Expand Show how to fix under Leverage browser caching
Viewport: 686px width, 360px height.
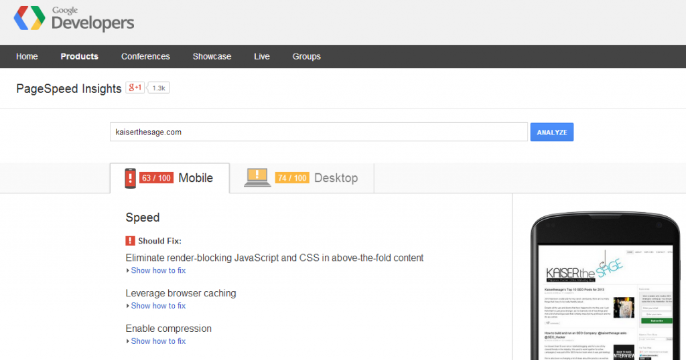(x=155, y=306)
